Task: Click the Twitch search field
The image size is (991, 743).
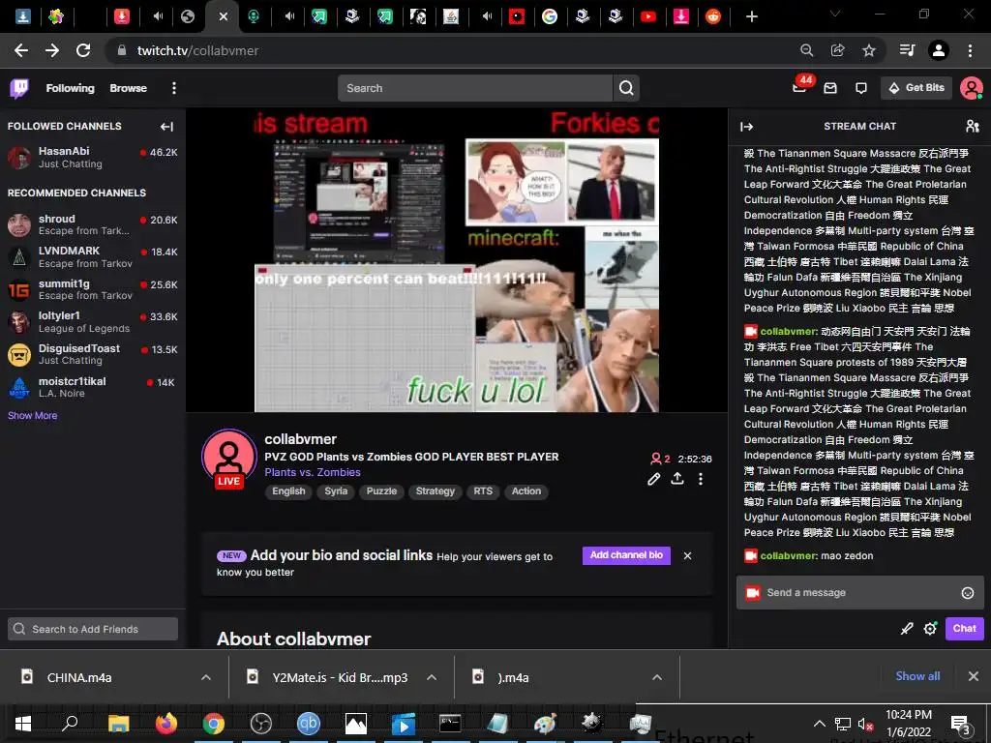Action: tap(475, 88)
